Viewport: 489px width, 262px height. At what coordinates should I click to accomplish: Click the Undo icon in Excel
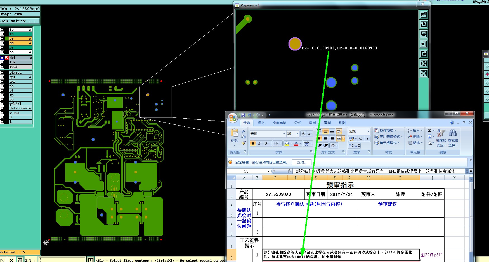tap(249, 115)
